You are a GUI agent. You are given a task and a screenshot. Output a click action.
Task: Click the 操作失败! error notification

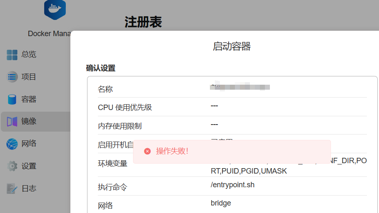coord(232,152)
